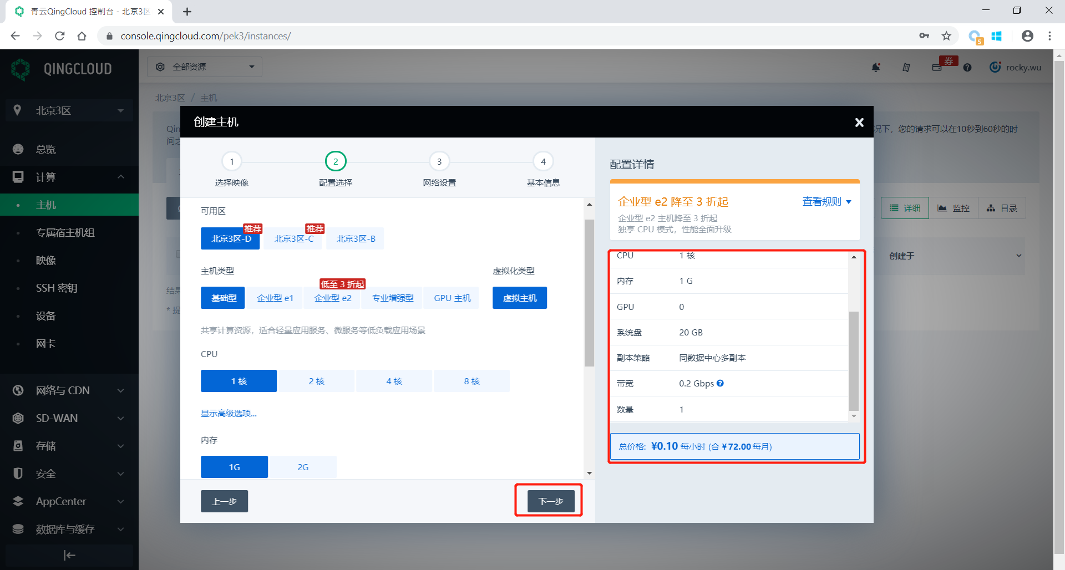This screenshot has height=570, width=1065.
Task: Click 北京3区 breadcrumb link
Action: 170,98
